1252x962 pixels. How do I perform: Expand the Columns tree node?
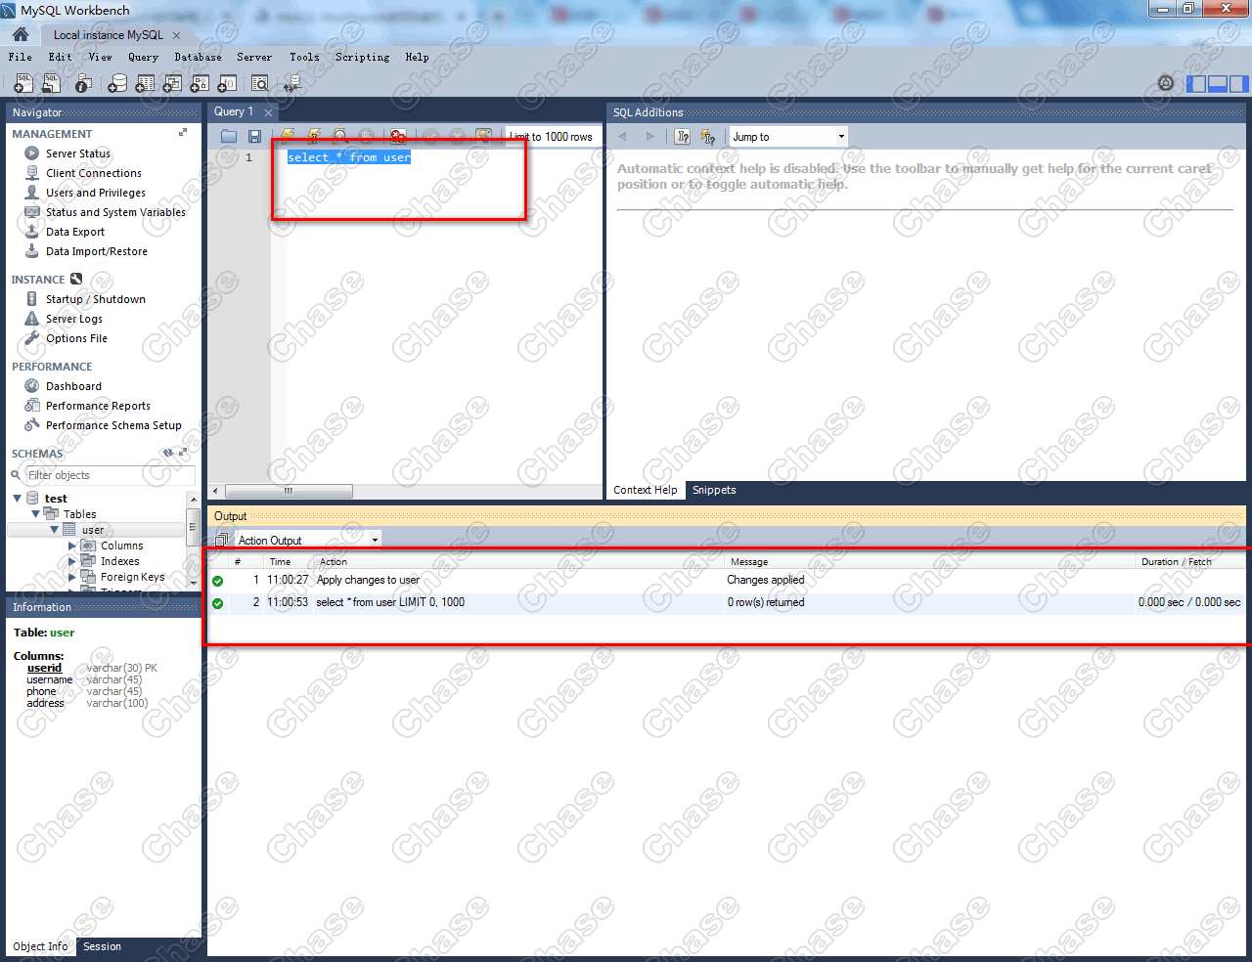click(72, 546)
